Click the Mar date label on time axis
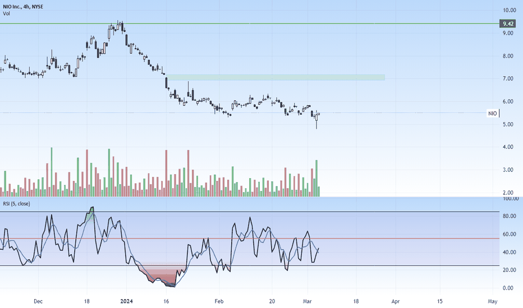 click(x=307, y=301)
